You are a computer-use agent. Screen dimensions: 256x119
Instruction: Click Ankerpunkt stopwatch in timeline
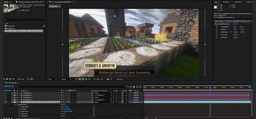tap(20, 107)
